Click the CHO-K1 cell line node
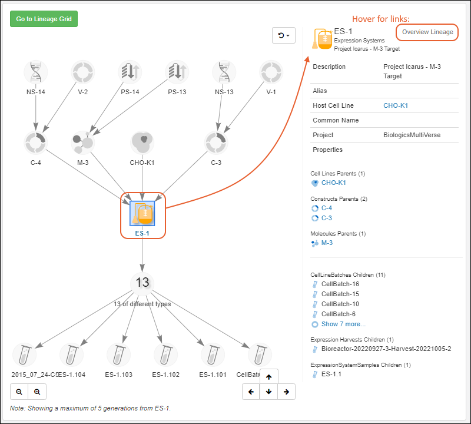 (142, 143)
